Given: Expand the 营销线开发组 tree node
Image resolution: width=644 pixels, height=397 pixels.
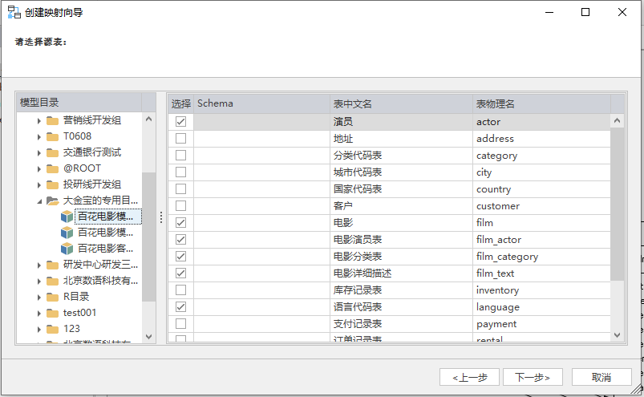Looking at the screenshot, I should pyautogui.click(x=39, y=120).
